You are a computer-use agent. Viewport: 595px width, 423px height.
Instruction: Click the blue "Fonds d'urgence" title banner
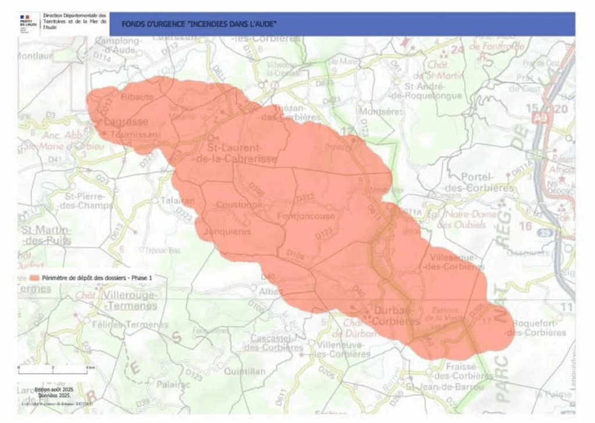coord(342,24)
